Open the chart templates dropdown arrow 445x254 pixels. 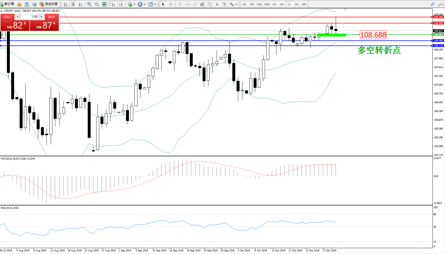coord(155,5)
